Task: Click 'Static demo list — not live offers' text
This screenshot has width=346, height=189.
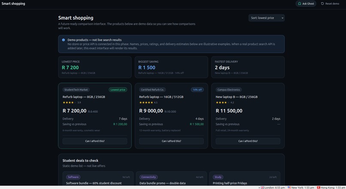Action: coord(84,166)
